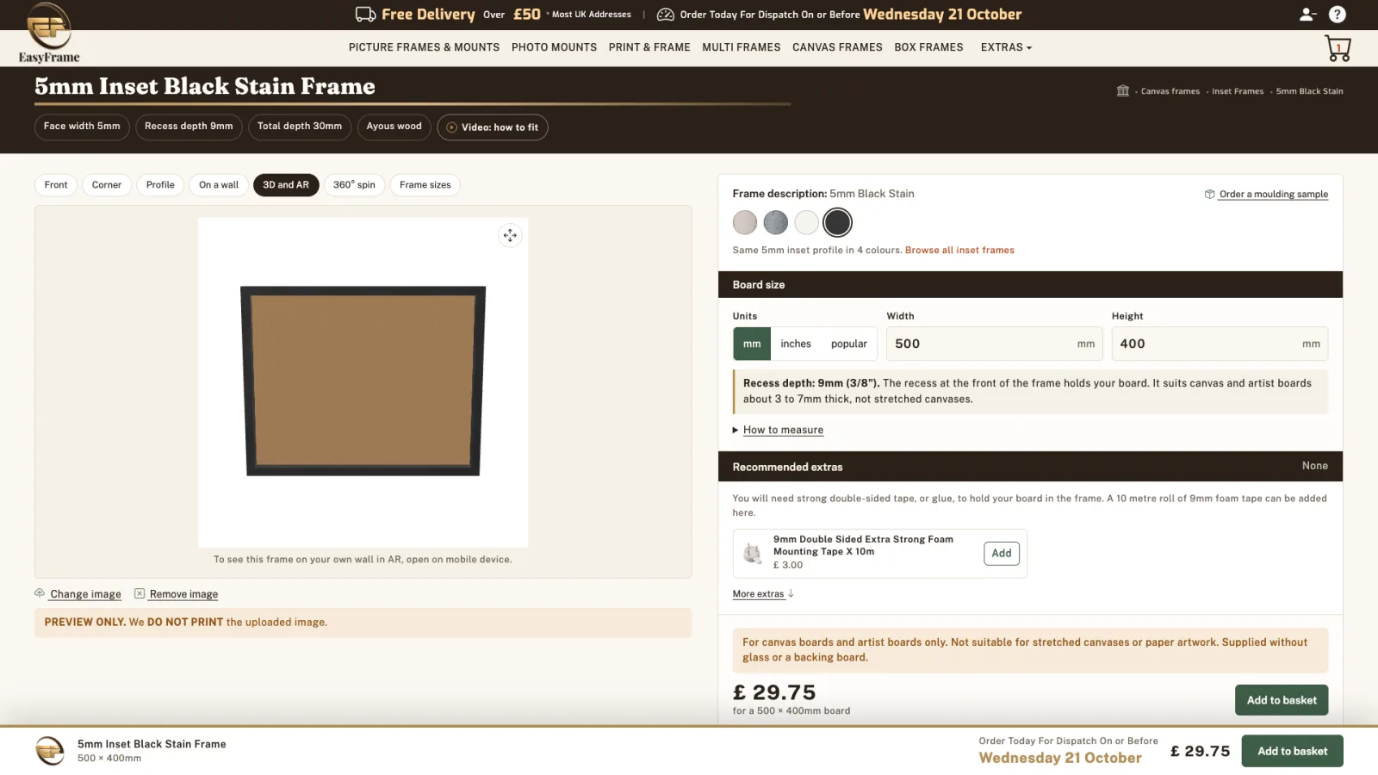
Task: Open CANVAS FRAMES menu
Action: 837,47
